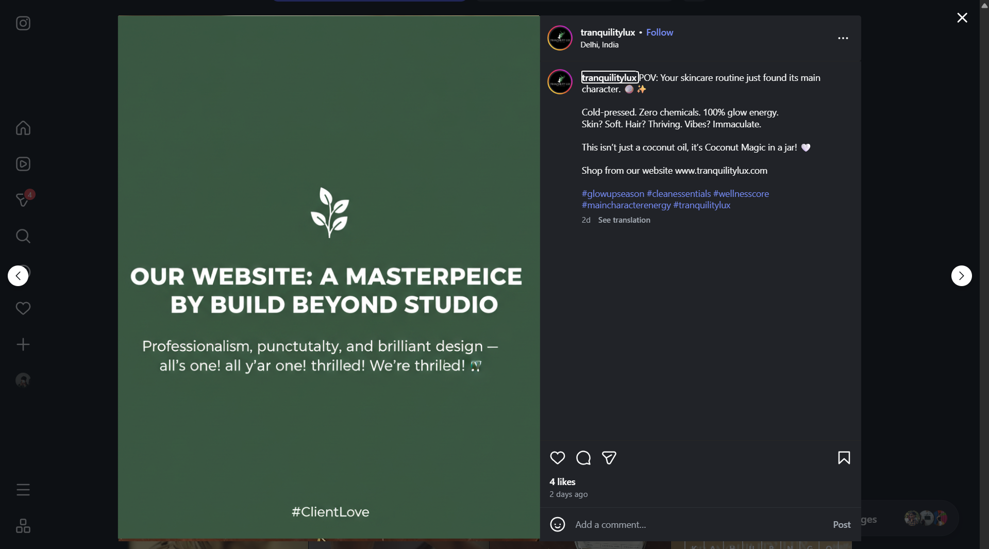Viewport: 989px width, 549px height.
Task: Go to Home in sidebar
Action: point(23,128)
